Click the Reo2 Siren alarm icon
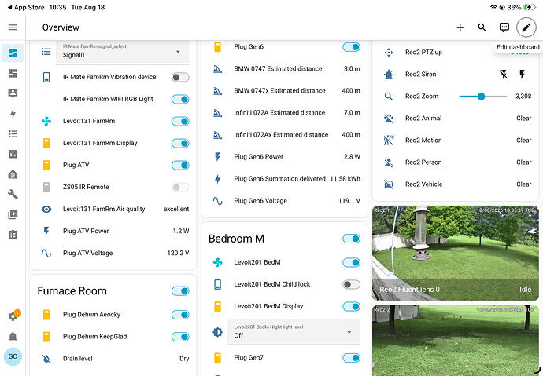 pyautogui.click(x=389, y=75)
